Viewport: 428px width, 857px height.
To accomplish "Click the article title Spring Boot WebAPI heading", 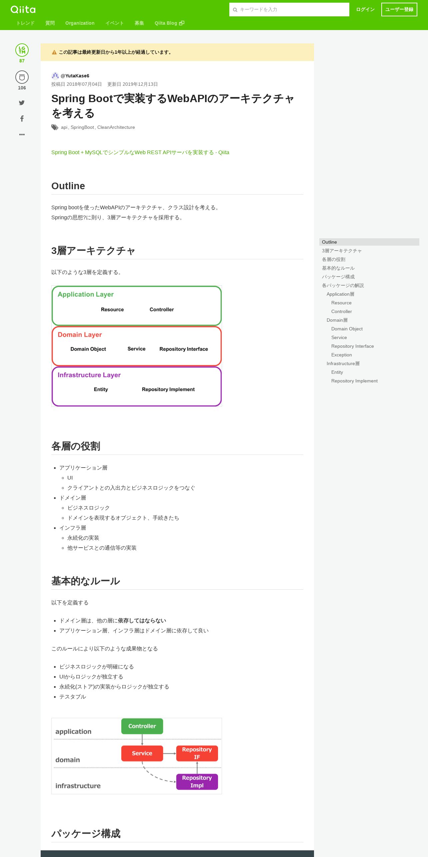I will (x=173, y=105).
